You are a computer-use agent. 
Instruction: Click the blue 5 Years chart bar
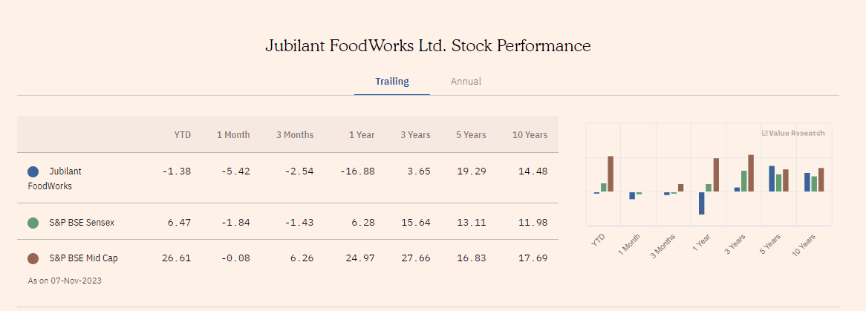click(x=772, y=179)
